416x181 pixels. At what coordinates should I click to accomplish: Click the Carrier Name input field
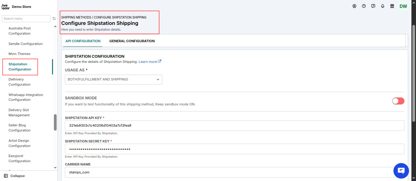[x=234, y=172]
